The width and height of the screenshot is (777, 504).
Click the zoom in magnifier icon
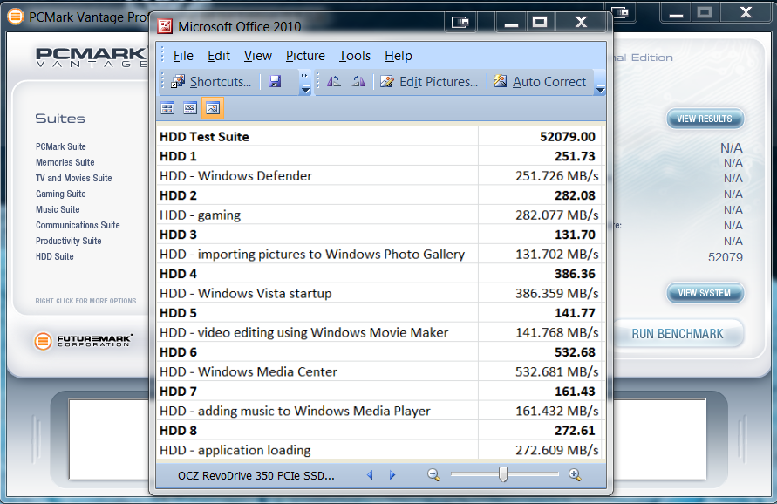coord(575,474)
